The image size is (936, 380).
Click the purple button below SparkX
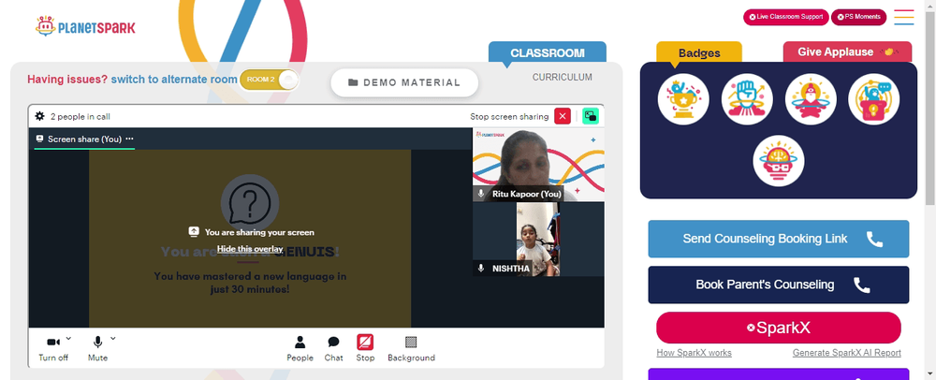[779, 374]
